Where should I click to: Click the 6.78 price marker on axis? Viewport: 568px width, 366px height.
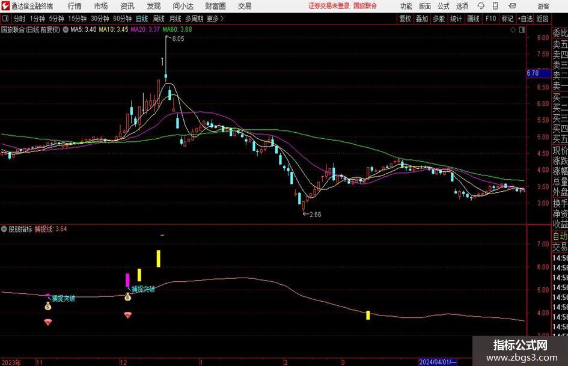coord(539,73)
